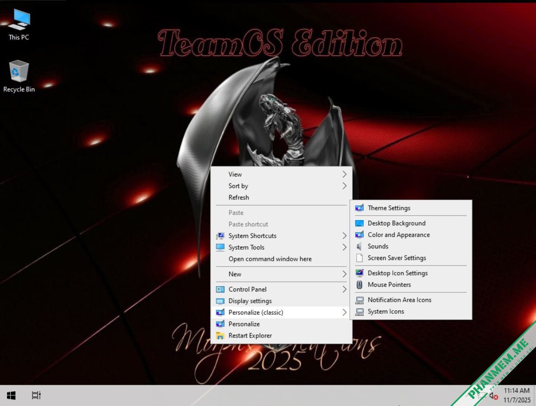Expand the View submenu arrow
This screenshot has height=406, width=536.
345,174
